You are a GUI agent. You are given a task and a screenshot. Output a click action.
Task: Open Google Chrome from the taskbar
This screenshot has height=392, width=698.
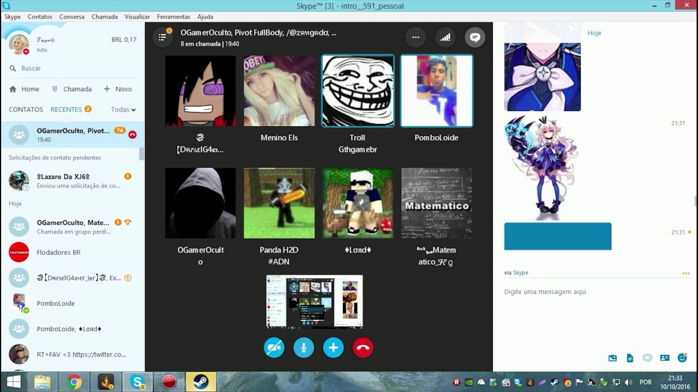74,382
